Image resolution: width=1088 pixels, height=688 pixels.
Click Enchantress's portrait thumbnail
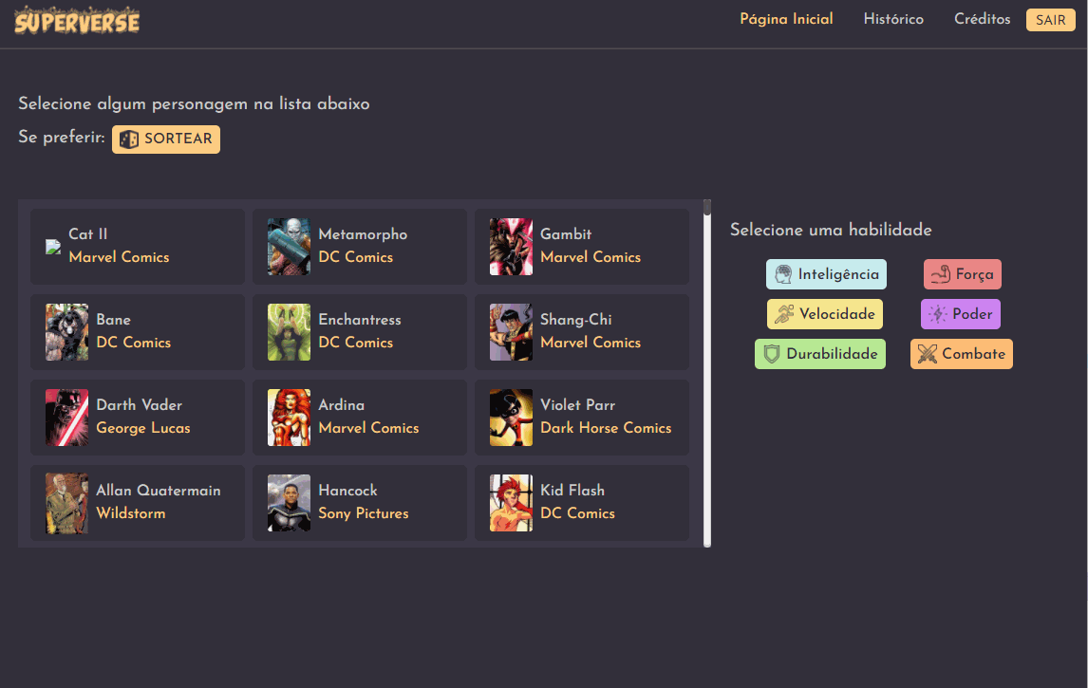tap(289, 332)
